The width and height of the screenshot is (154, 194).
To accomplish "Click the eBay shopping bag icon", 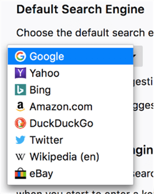I will point(20,173).
